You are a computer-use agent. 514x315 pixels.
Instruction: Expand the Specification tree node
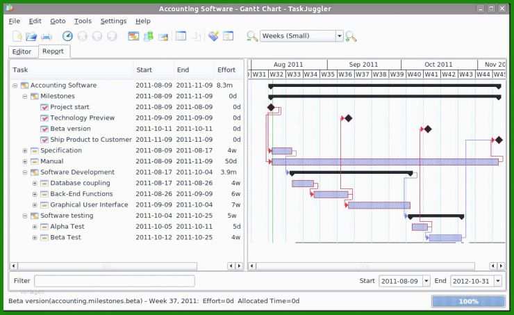click(25, 151)
